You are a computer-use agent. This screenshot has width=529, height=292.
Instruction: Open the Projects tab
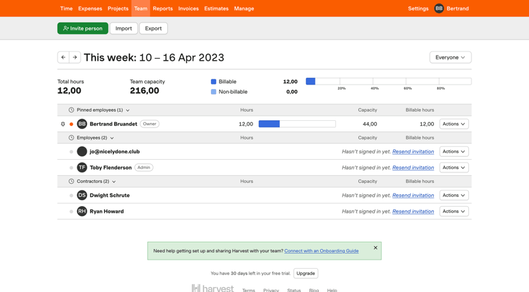118,9
